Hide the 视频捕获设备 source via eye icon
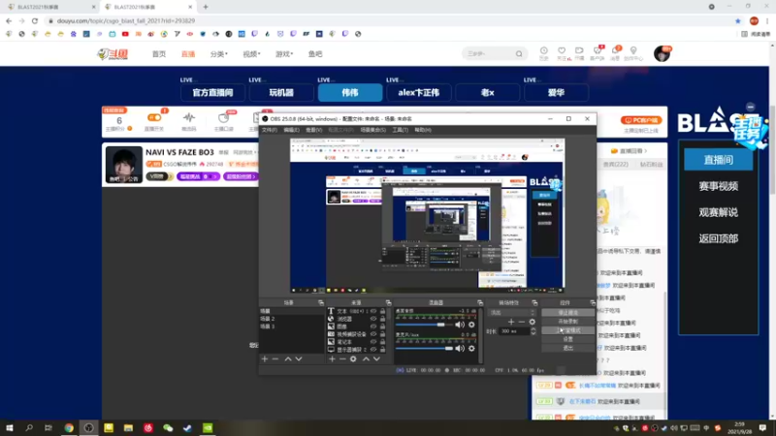 coord(373,334)
